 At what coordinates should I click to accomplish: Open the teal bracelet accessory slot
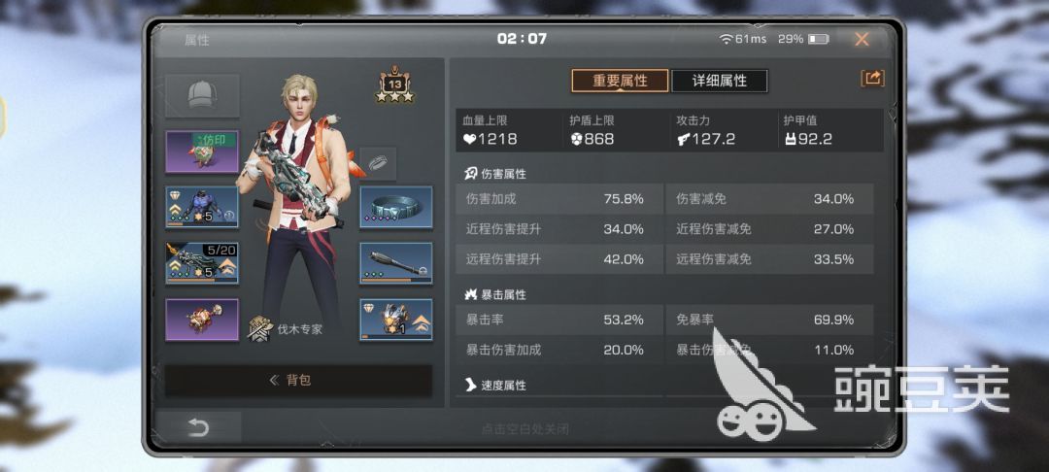(396, 207)
